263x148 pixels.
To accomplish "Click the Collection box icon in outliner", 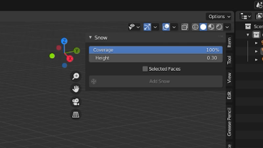I will (256, 35).
